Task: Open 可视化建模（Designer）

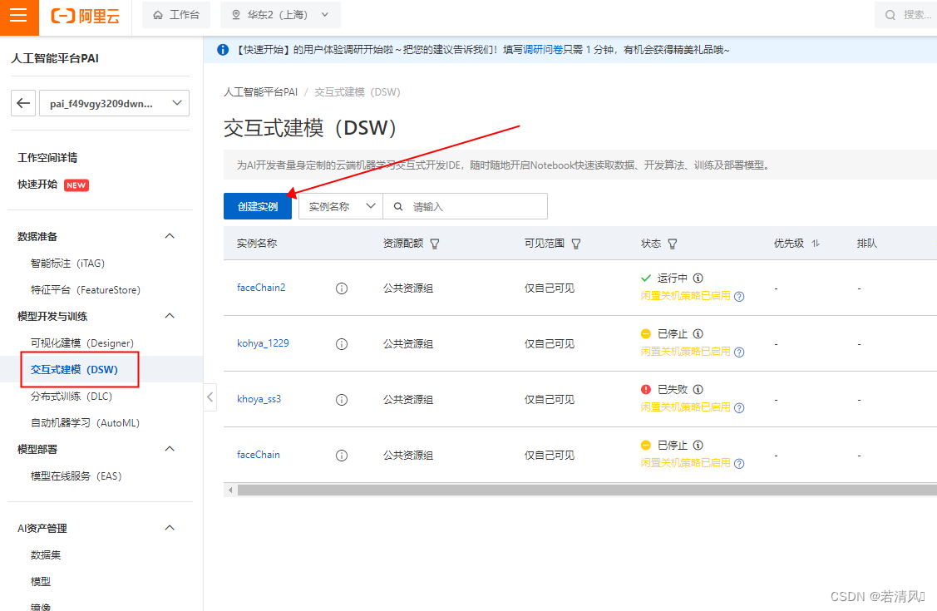Action: click(81, 343)
